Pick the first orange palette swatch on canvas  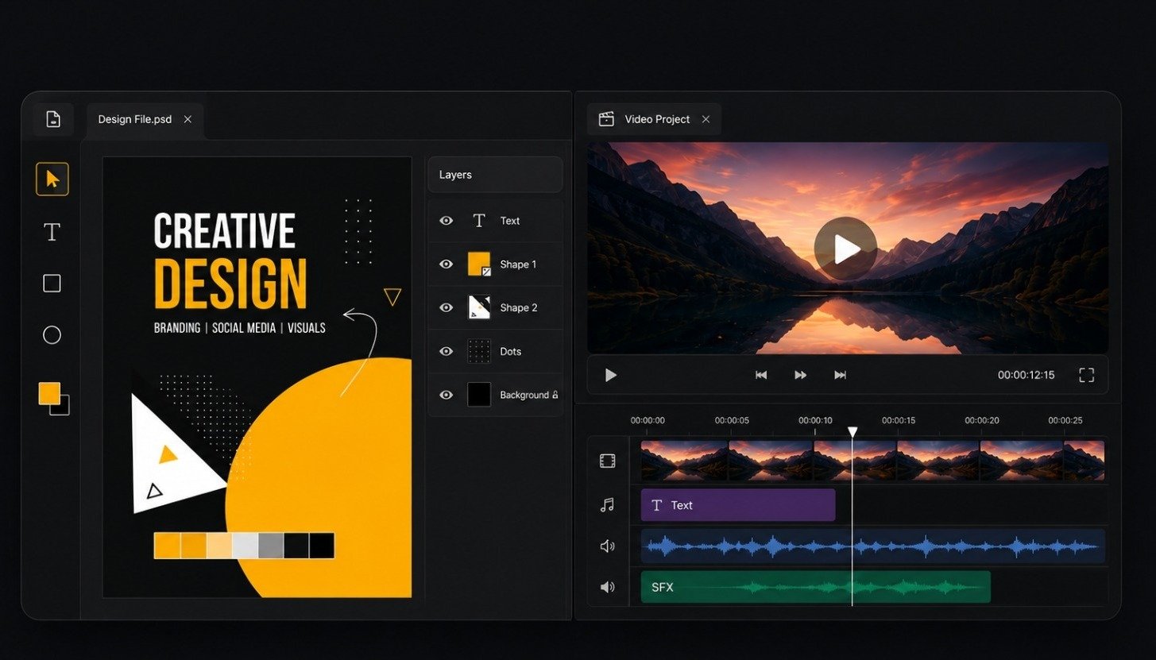[167, 546]
